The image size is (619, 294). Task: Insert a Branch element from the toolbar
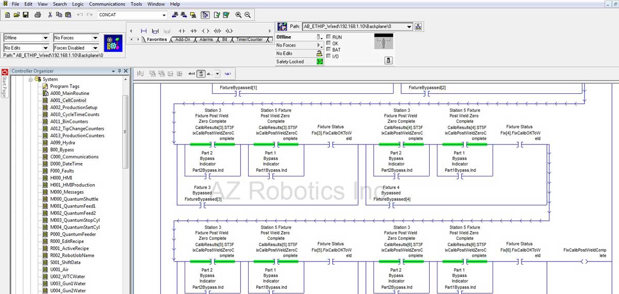pos(155,31)
